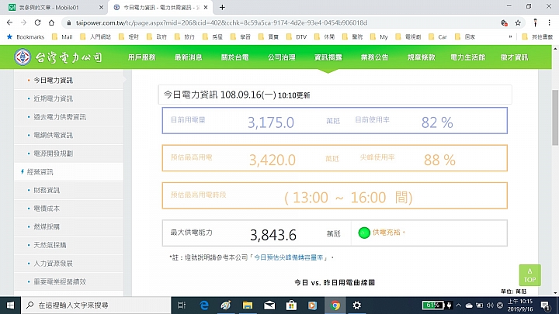Show hidden system tray icons

459,305
